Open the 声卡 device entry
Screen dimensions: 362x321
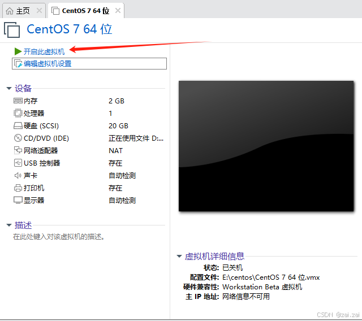(x=31, y=176)
